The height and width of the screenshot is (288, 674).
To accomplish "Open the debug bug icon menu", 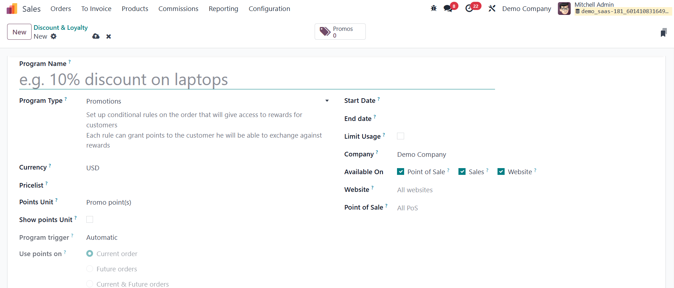I will 434,9.
